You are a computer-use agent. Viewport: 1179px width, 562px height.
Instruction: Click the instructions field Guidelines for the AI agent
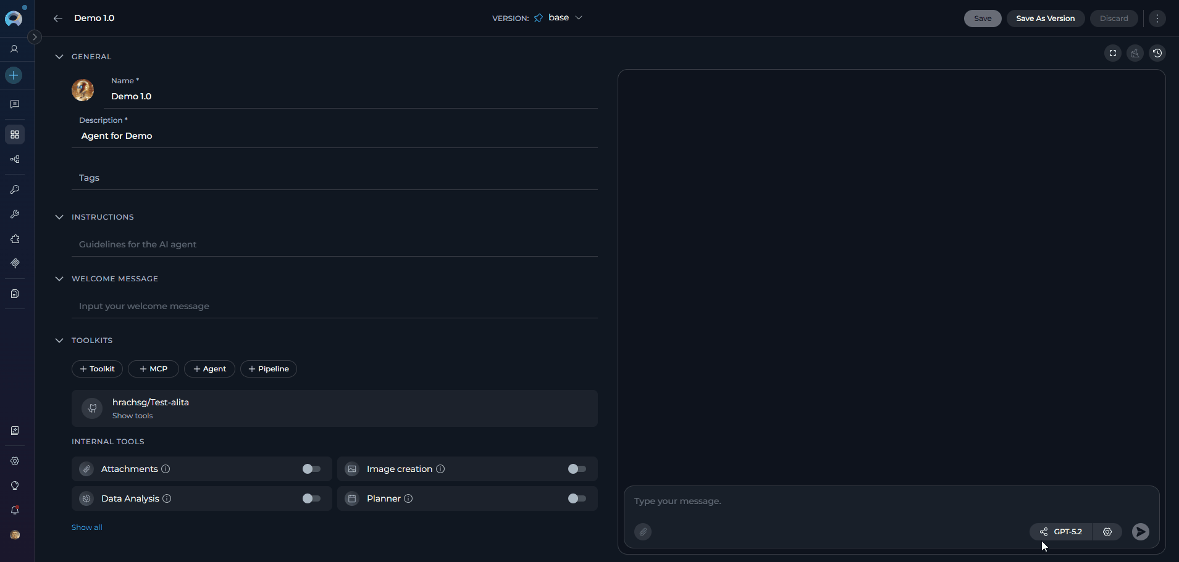[335, 244]
